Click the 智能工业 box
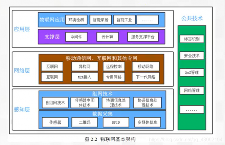225x145 pixels. [x=124, y=20]
